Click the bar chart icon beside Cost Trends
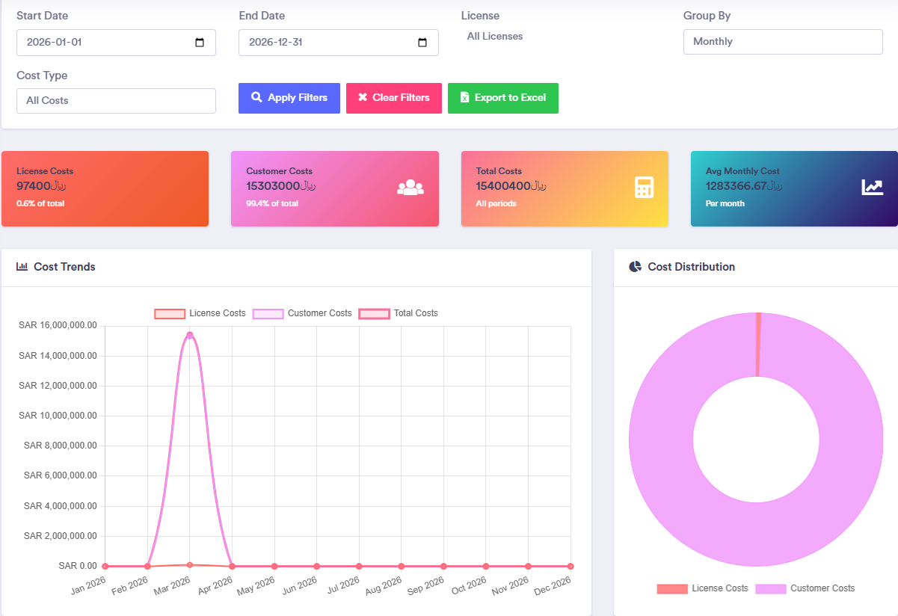Screen dimensions: 898x616 tap(22, 266)
